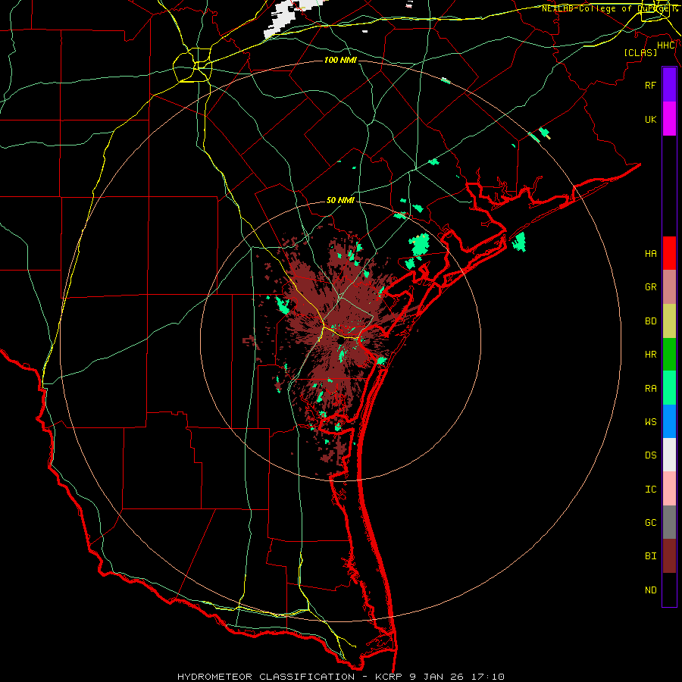Click the [CLAS] label above the legend

pos(640,52)
